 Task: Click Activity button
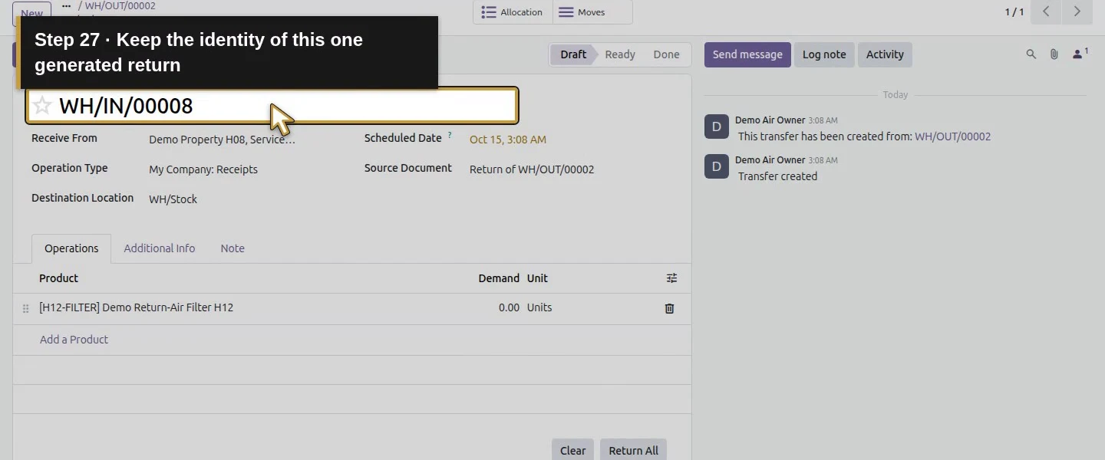tap(885, 54)
